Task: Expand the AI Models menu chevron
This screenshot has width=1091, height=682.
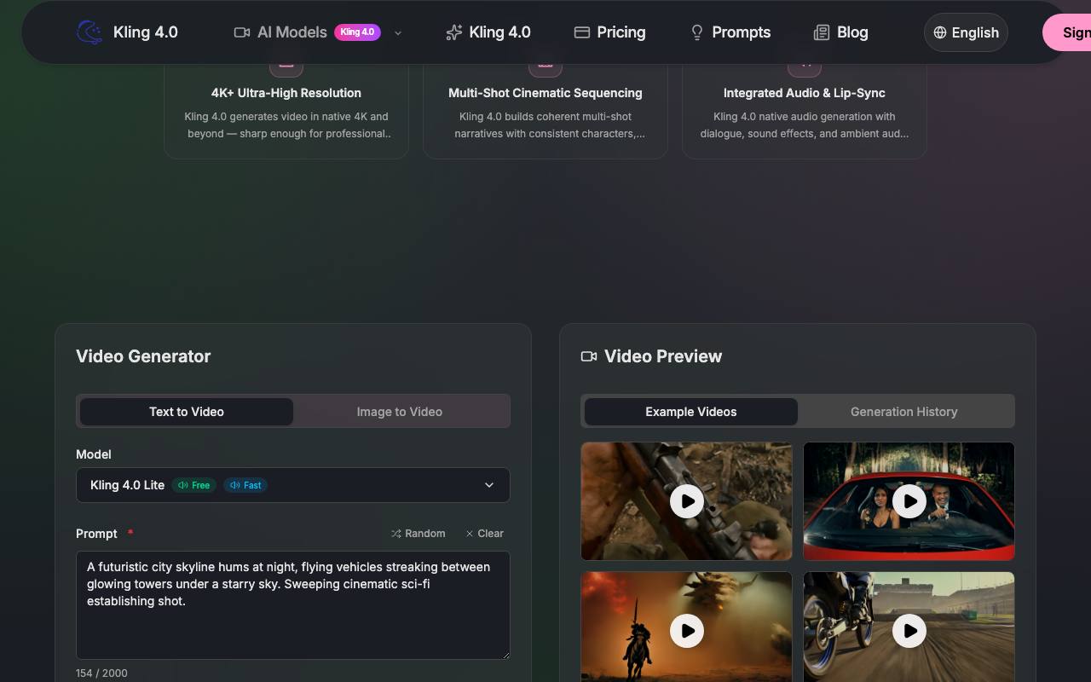Action: [x=398, y=33]
